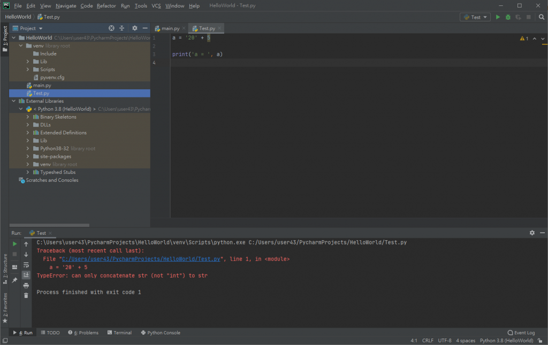Expand Binary Skeletons under Python 3.8
This screenshot has width=548, height=345.
pos(28,117)
